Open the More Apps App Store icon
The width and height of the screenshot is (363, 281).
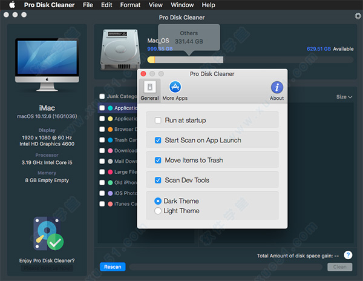175,87
